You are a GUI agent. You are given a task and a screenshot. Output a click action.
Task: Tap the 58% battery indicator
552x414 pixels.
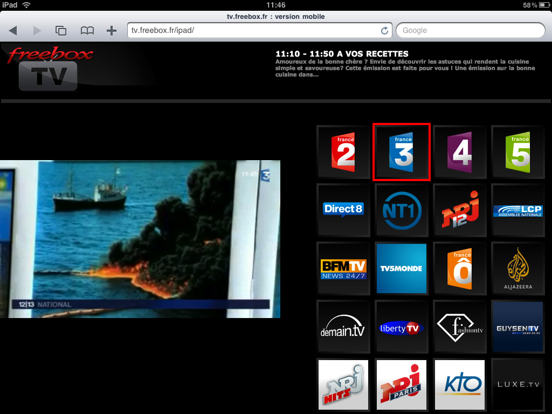click(536, 5)
